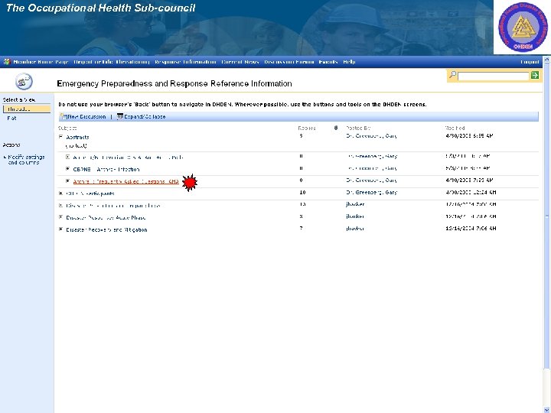Open Disaster Response Acute Phase discussion
Screen dimensions: 551x413
click(106, 218)
